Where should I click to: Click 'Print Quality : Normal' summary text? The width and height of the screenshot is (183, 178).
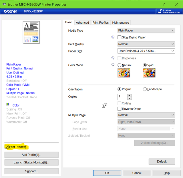pyautogui.click(x=20, y=68)
